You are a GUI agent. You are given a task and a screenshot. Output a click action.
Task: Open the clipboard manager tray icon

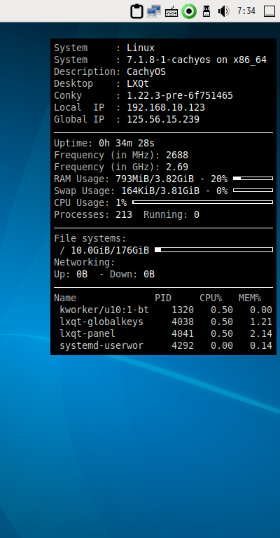[x=136, y=11]
